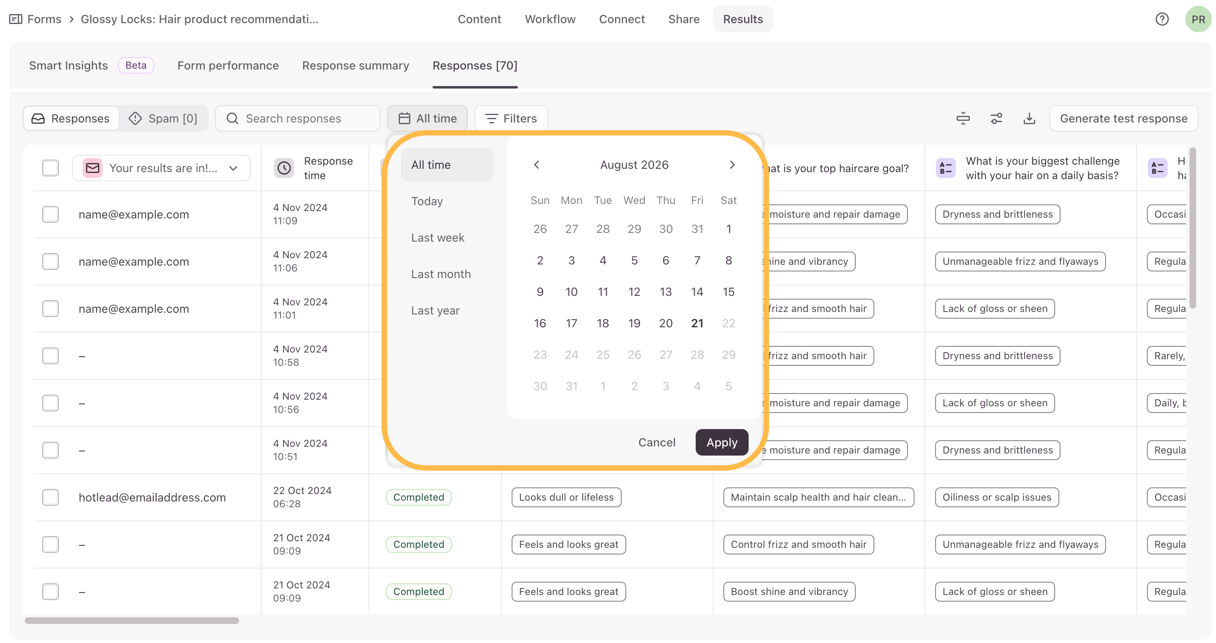This screenshot has height=643, width=1216.
Task: Tick the select-all checkbox in table header
Action: coord(50,168)
